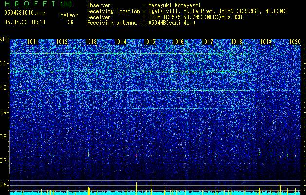
Task: Click the HROFFT title text
Action: pyautogui.click(x=30, y=4)
